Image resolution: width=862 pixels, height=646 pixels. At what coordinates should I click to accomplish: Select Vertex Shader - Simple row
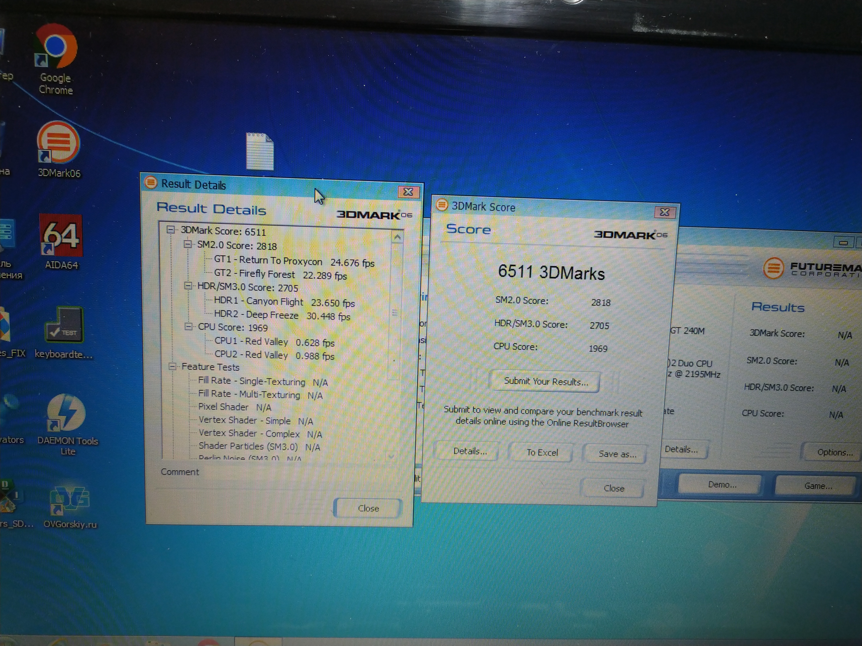pyautogui.click(x=256, y=421)
